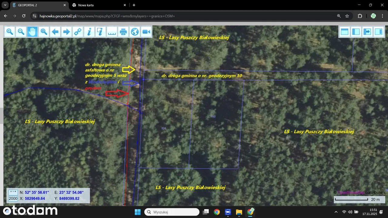Screen dimensions: 388x218
Task: Click the globe icon in map toolbar
Action: [x=135, y=31]
